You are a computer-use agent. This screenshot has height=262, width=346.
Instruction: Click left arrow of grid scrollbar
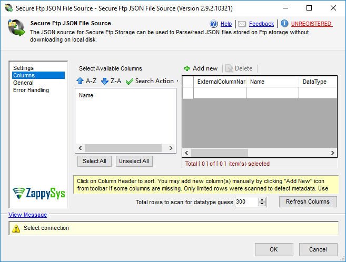click(186, 153)
